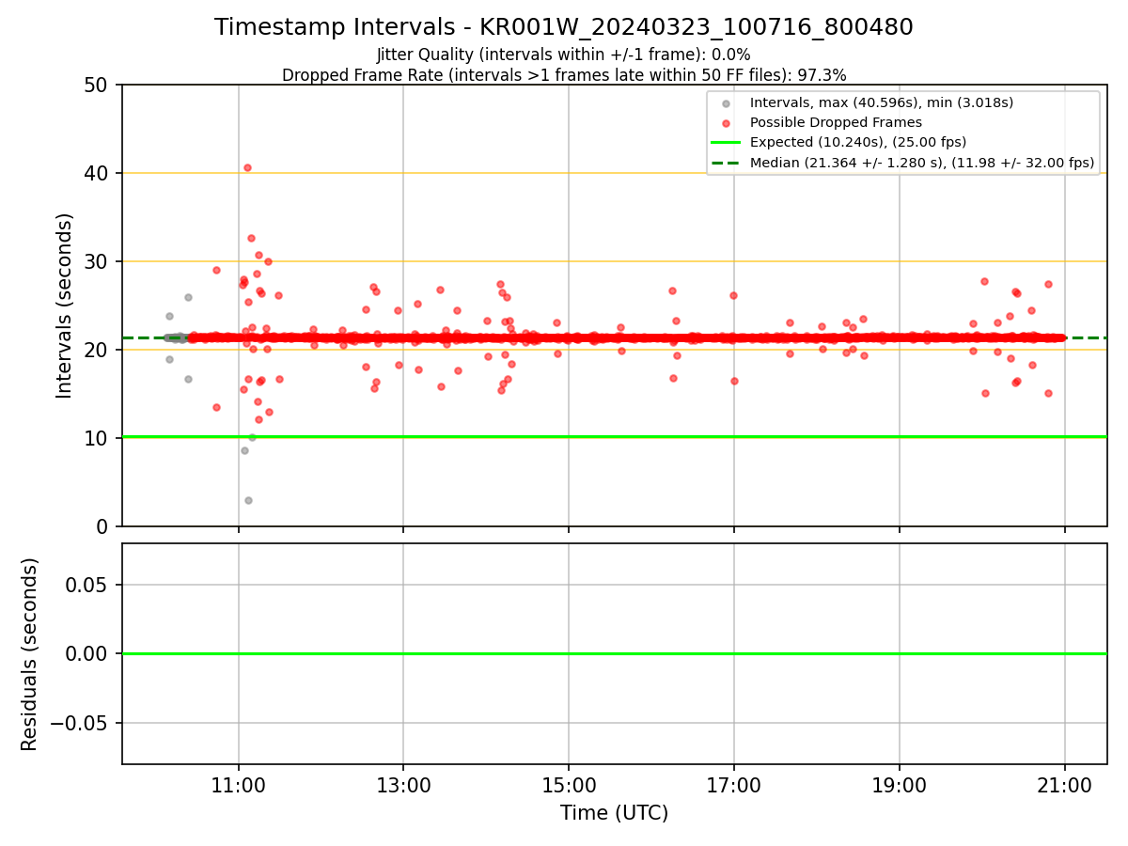This screenshot has height=846, width=1128.
Task: Select legend entry 'Expected (10.240s), (25.00 fps)'
Action: (858, 142)
